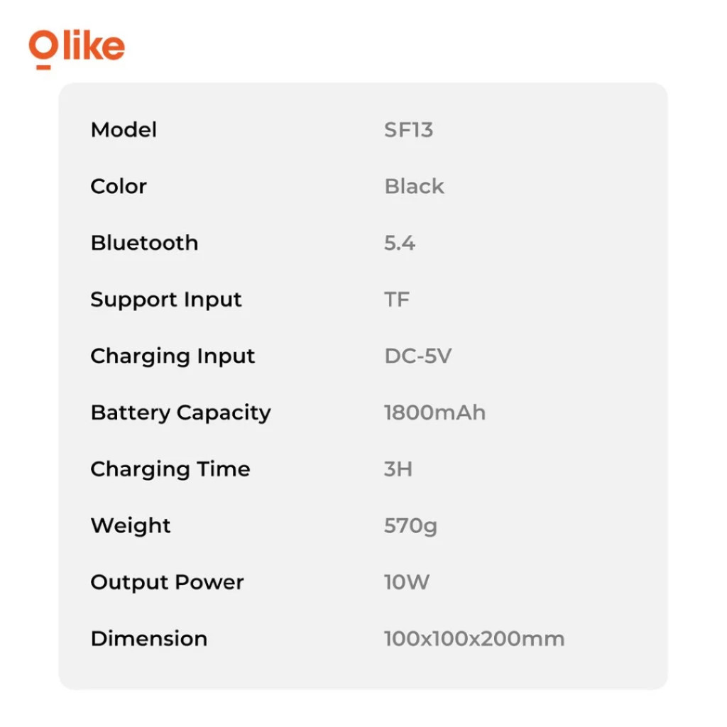The height and width of the screenshot is (727, 727).
Task: Click the Output Power label
Action: point(167,582)
